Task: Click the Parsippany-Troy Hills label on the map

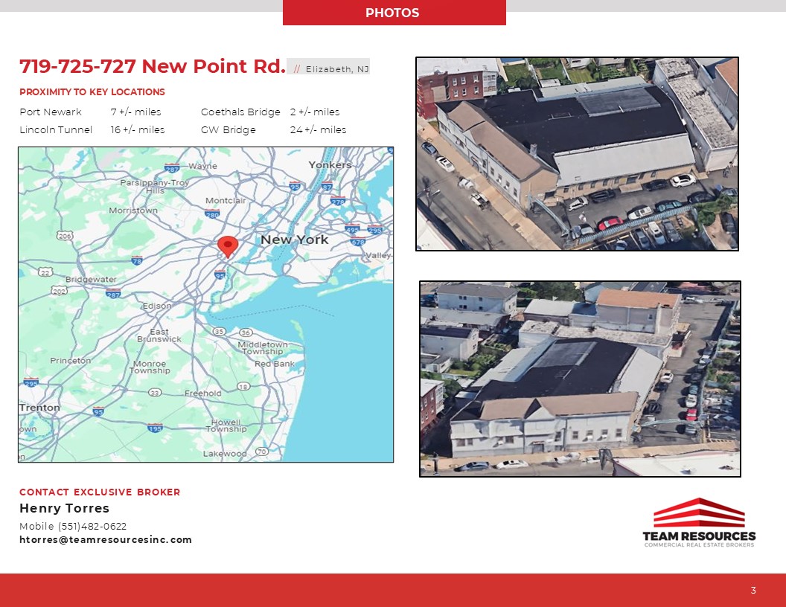Action: [x=154, y=186]
